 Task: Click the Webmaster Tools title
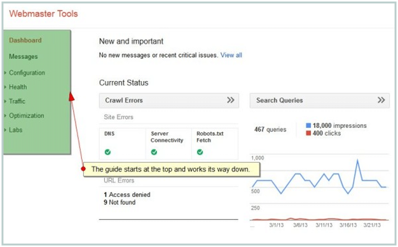click(44, 14)
